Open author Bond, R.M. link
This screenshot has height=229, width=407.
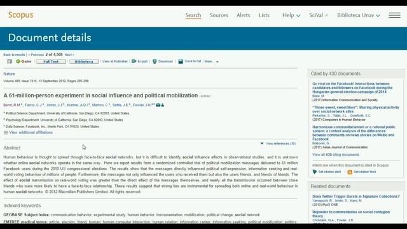(x=12, y=105)
